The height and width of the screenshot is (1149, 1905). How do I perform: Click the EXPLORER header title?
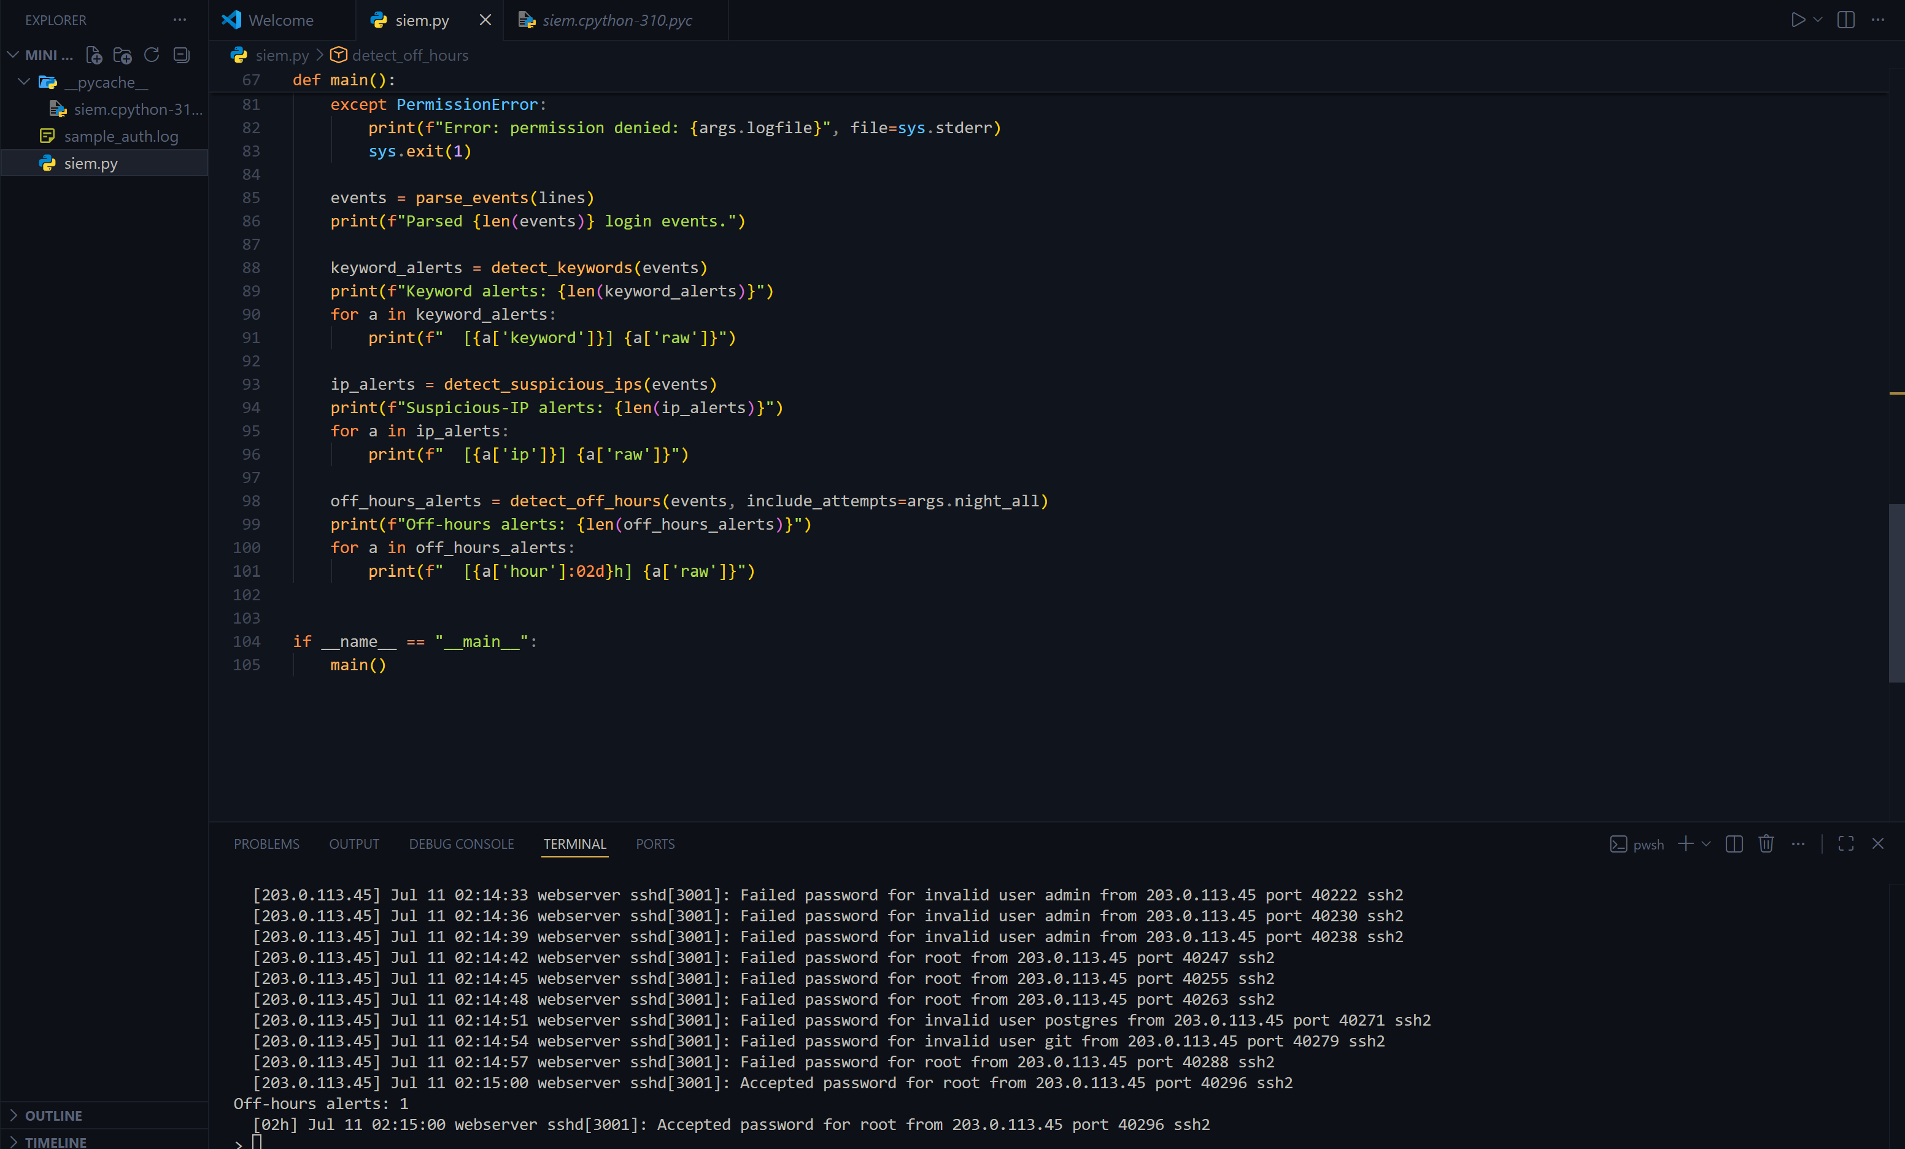[x=56, y=20]
